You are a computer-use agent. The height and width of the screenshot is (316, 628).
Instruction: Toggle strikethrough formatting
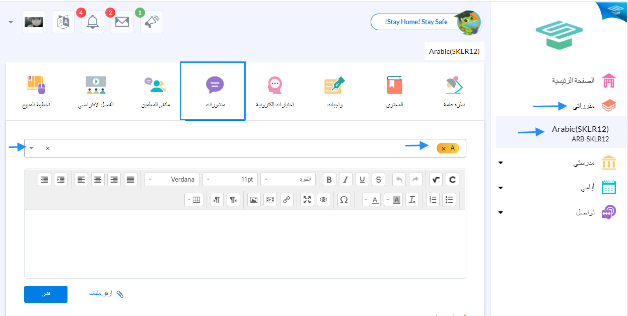379,180
